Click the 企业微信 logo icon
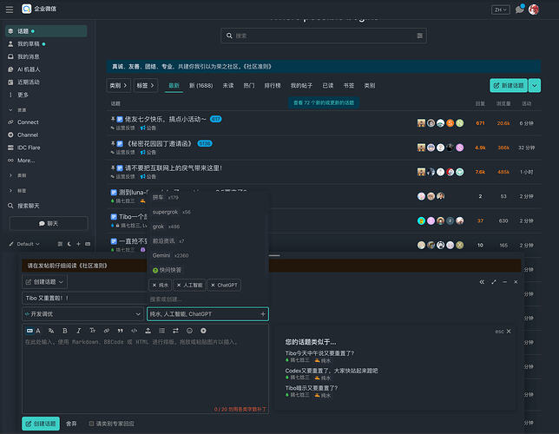 [26, 9]
